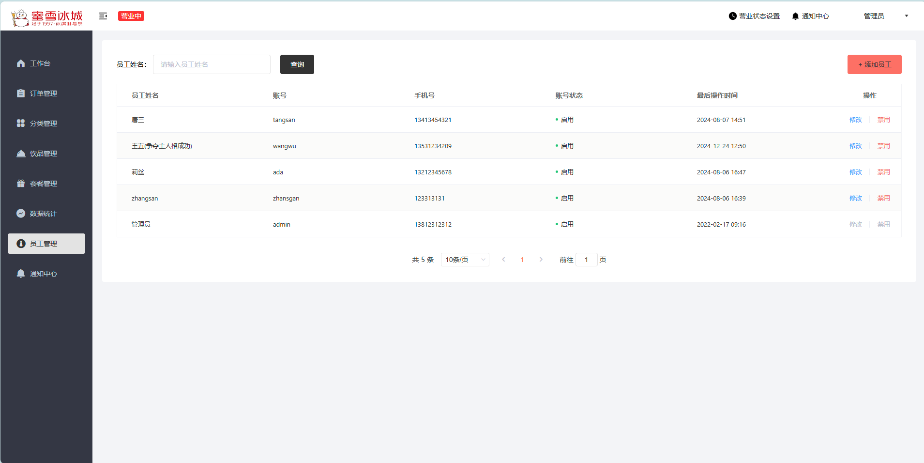Screen dimensions: 924x463
Task: Click 修改 link for zhangsan row
Action: click(x=855, y=198)
